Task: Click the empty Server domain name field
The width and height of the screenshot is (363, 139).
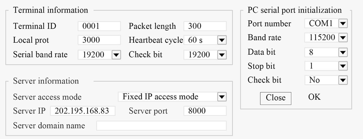Action: [161, 126]
